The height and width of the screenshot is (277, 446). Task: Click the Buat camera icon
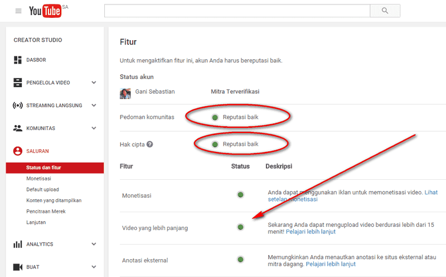(x=18, y=267)
